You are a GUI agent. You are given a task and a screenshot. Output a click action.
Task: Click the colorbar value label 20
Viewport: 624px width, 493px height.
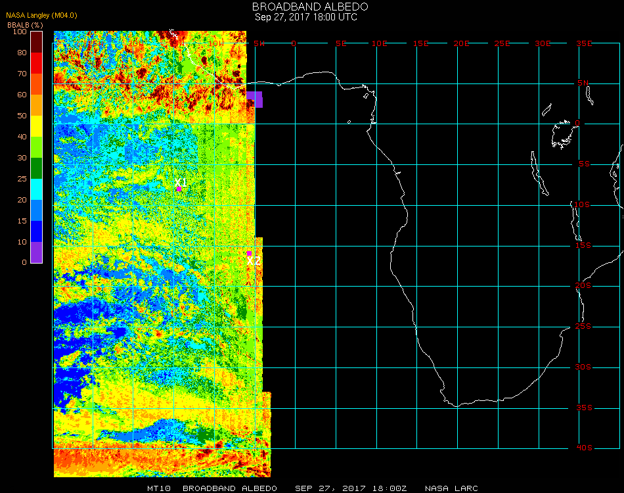[x=22, y=200]
